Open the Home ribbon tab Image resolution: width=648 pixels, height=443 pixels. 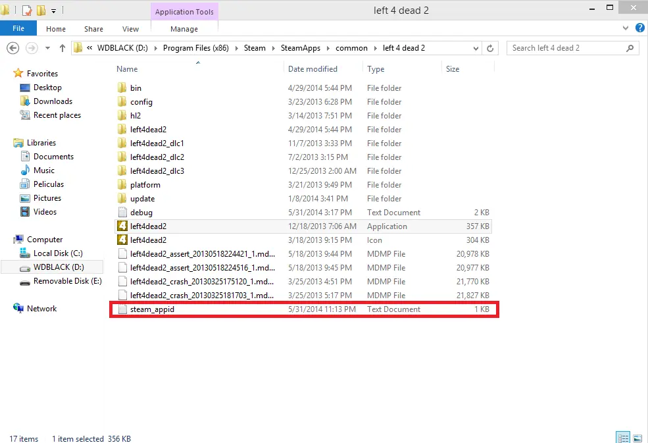tap(56, 29)
